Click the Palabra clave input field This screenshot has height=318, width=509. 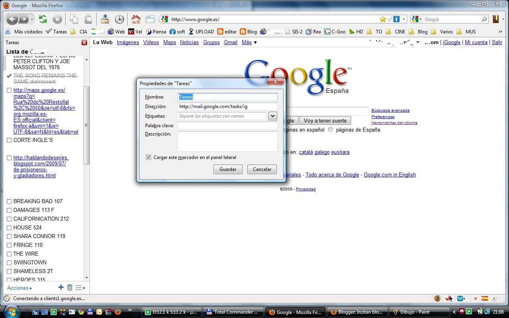tap(227, 126)
